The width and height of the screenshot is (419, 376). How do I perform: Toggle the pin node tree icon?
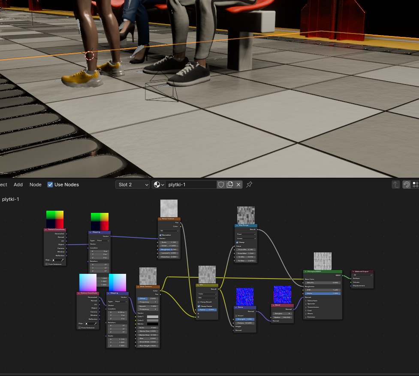(249, 185)
